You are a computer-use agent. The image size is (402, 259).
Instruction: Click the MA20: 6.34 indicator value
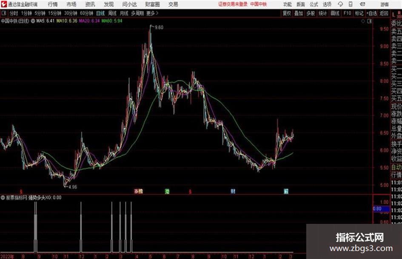click(89, 21)
